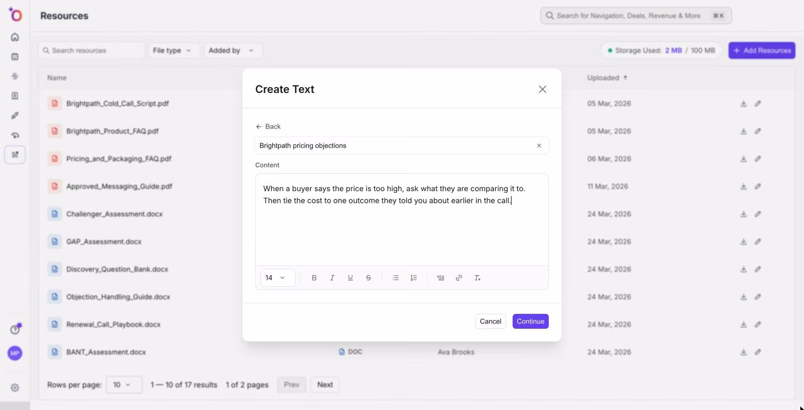Download Brightpath_Cold_Call_Script.pdf
This screenshot has height=410, width=804.
pyautogui.click(x=743, y=104)
